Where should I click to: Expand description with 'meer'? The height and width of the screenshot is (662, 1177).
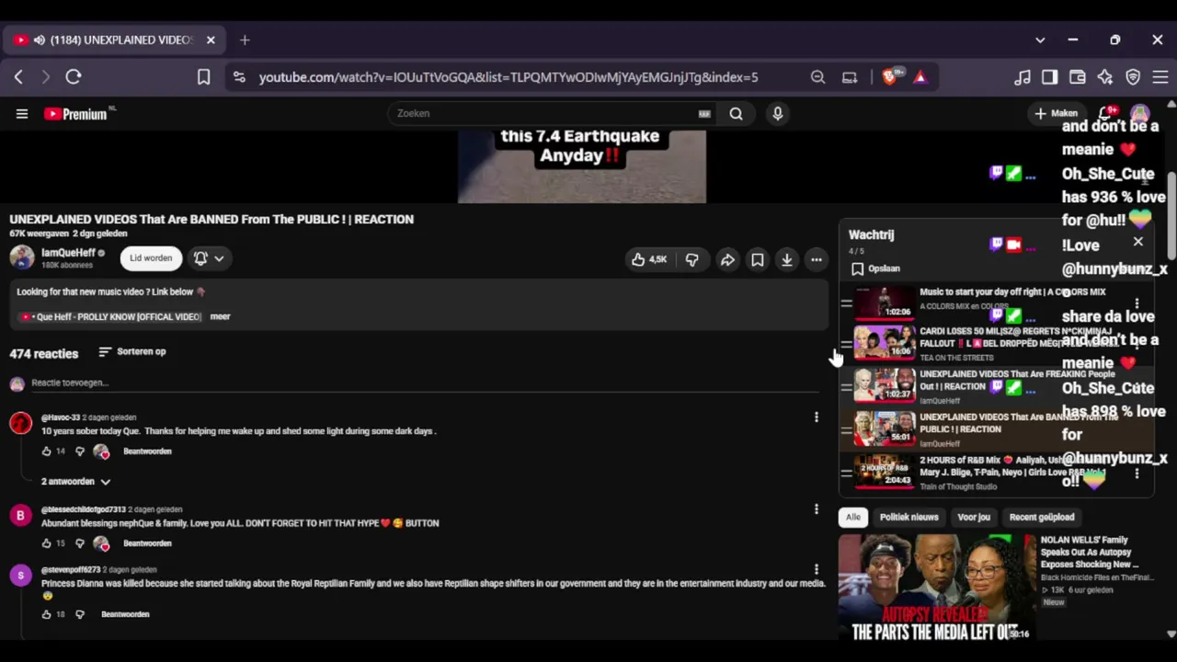[220, 316]
